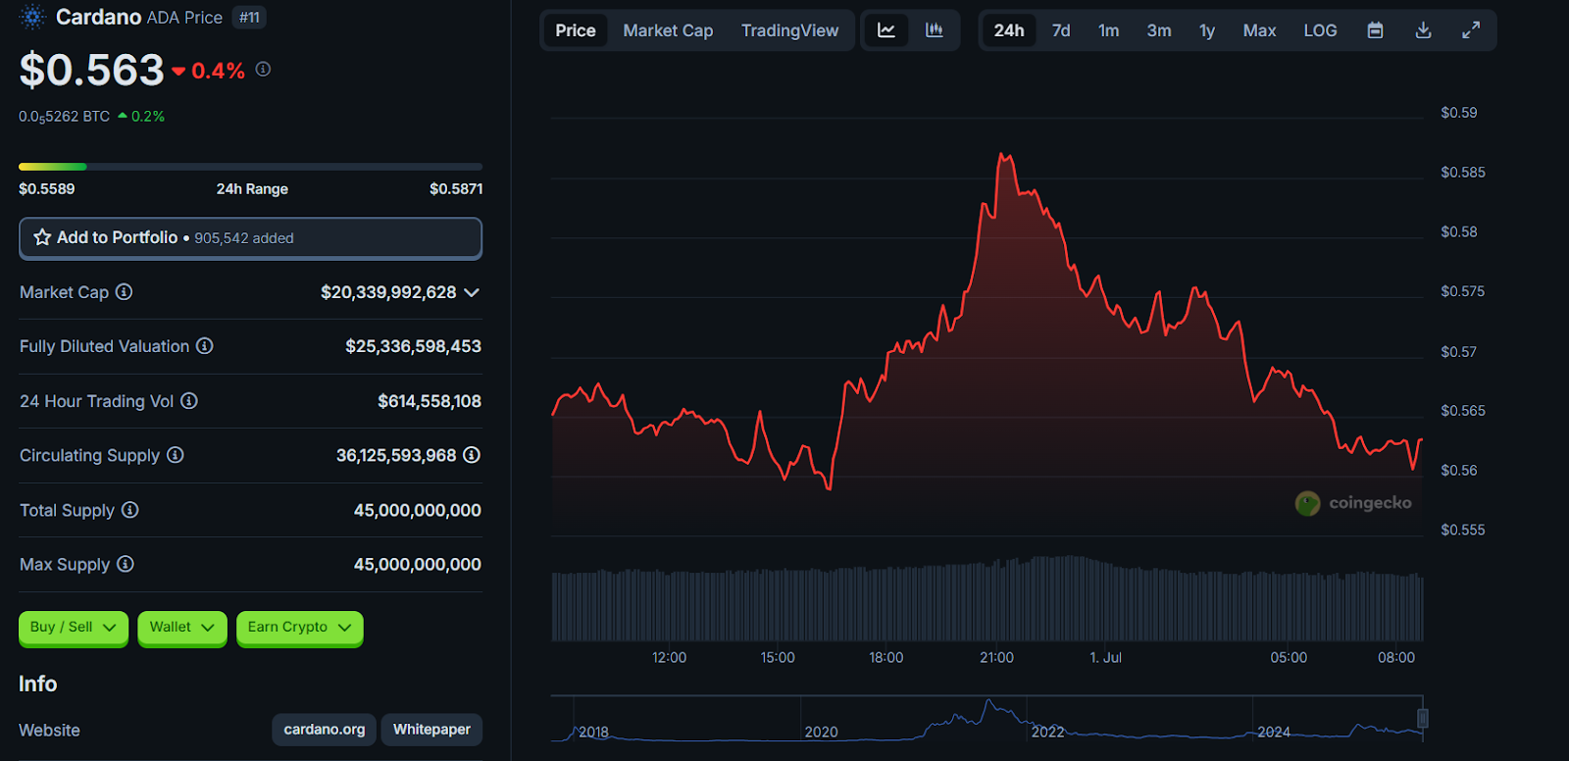This screenshot has height=761, width=1569.
Task: Click the $0.5589 24h low value
Action: pyautogui.click(x=46, y=188)
